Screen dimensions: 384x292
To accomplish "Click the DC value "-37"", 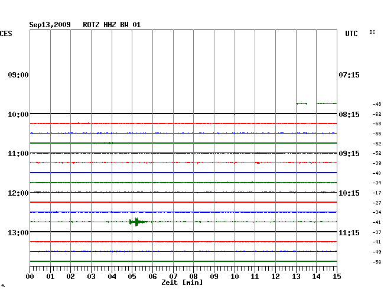I will click(377, 232).
